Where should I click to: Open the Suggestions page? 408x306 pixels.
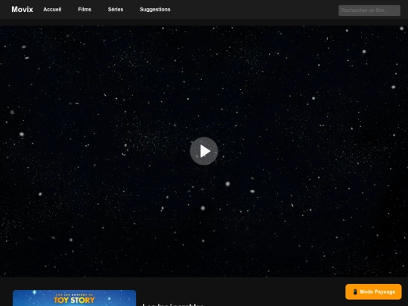tap(155, 10)
